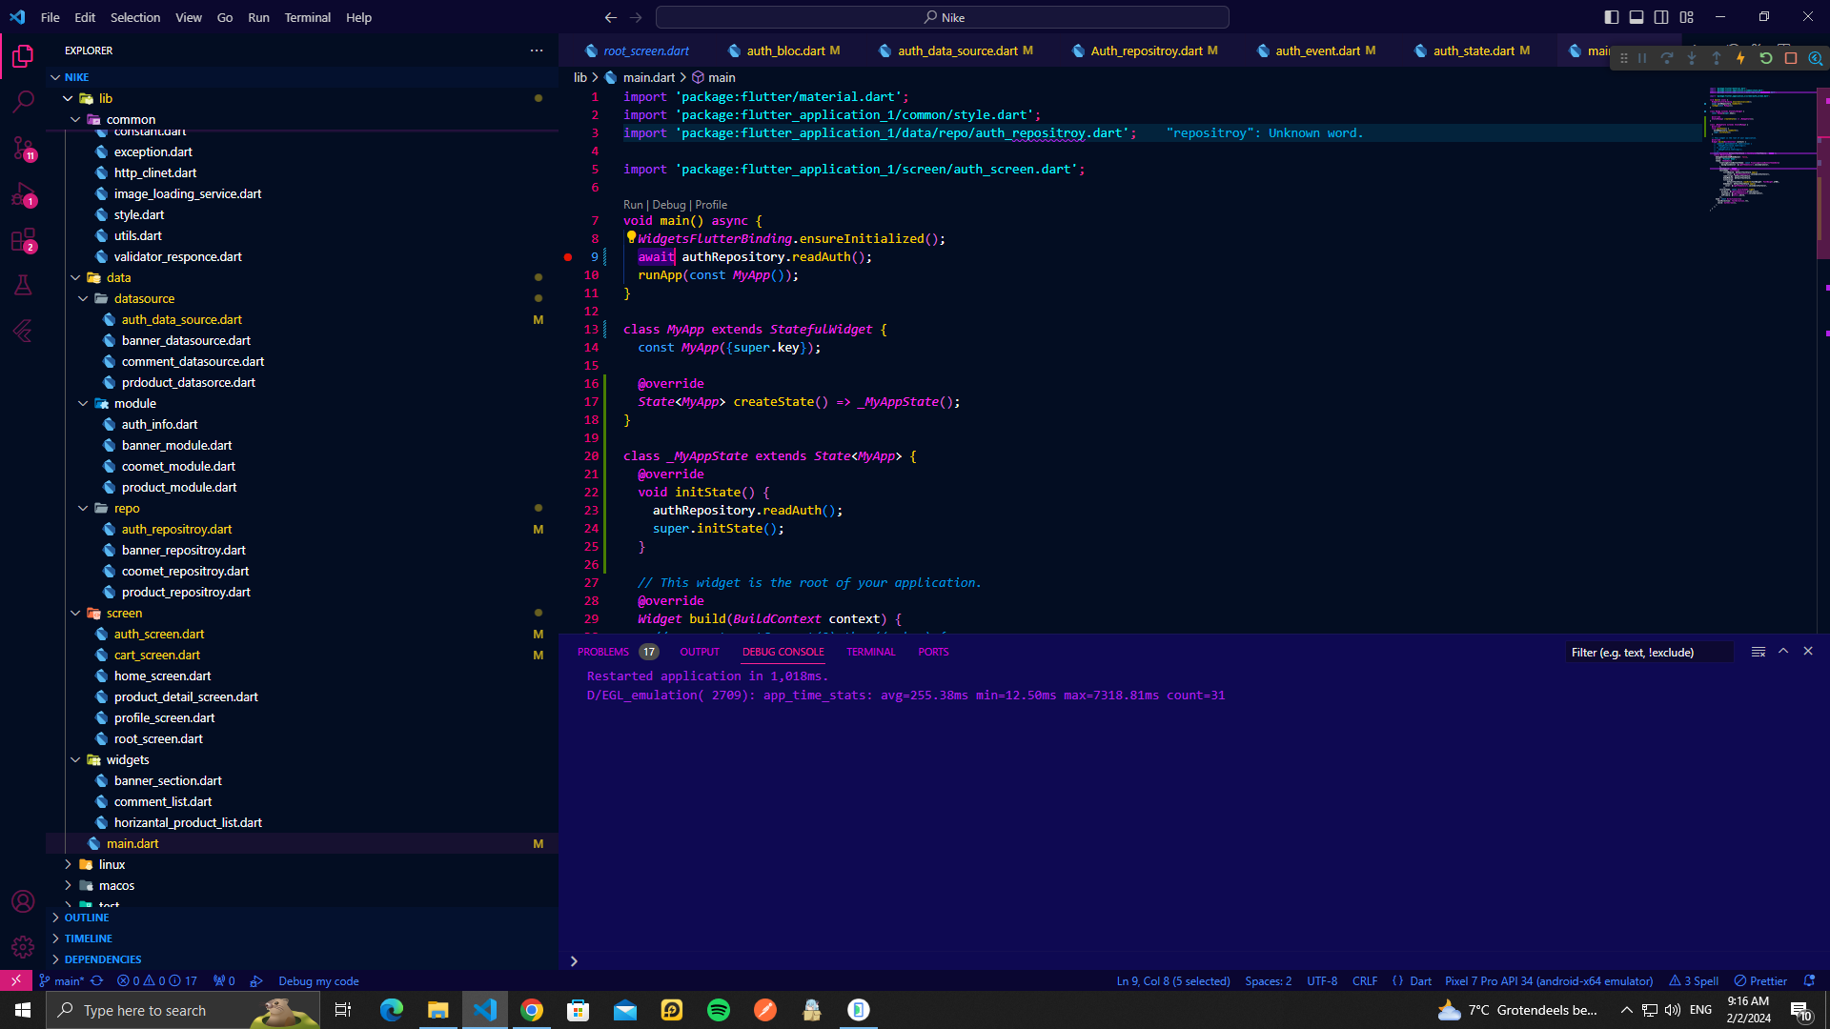This screenshot has height=1029, width=1830.
Task: Click the 3 Spell status indicator
Action: click(1694, 980)
